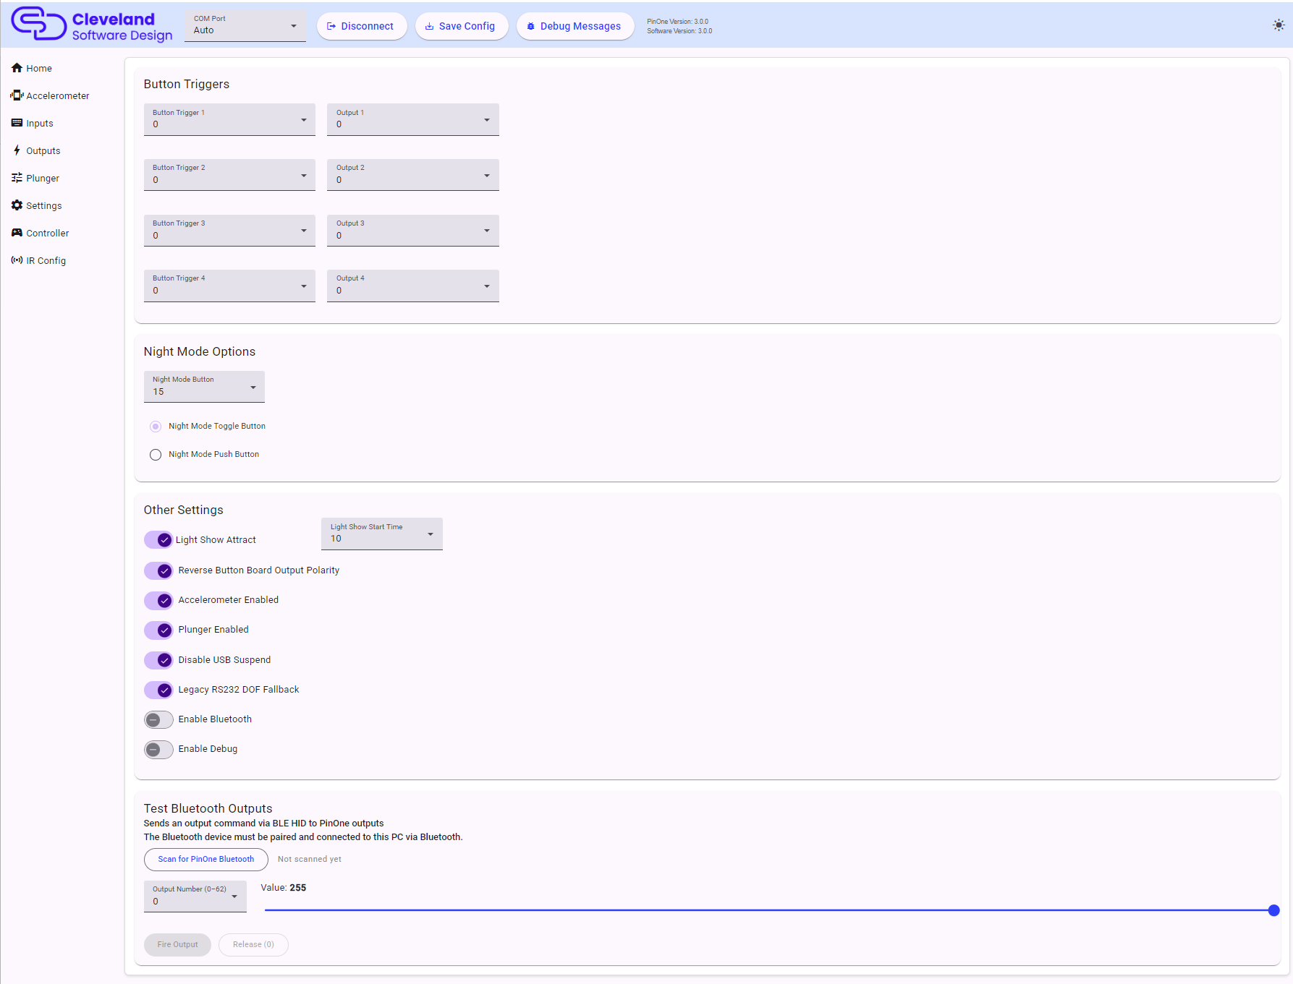Click Scan for PinOne Bluetooth button
The height and width of the screenshot is (984, 1293).
[206, 859]
